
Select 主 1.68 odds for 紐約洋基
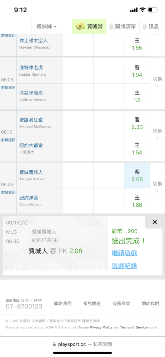[137, 201]
